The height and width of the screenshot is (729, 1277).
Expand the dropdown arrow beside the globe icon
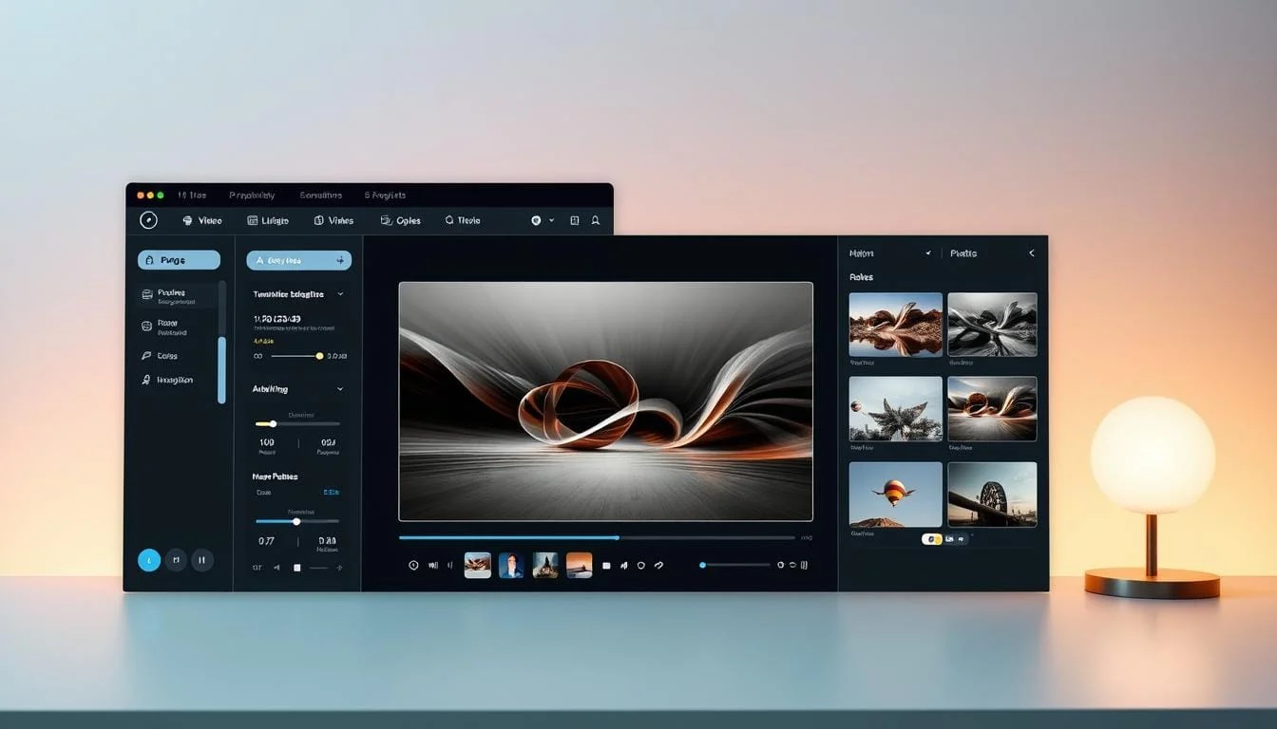point(551,220)
